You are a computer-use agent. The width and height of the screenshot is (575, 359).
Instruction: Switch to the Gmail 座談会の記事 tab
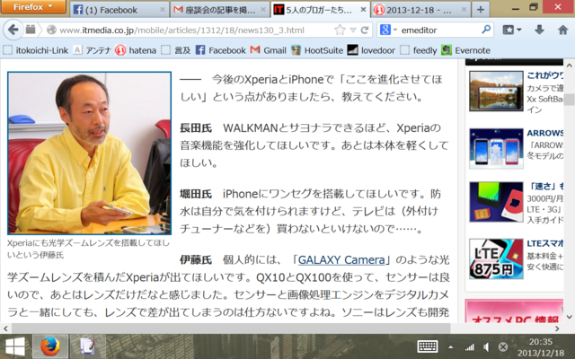coord(219,10)
